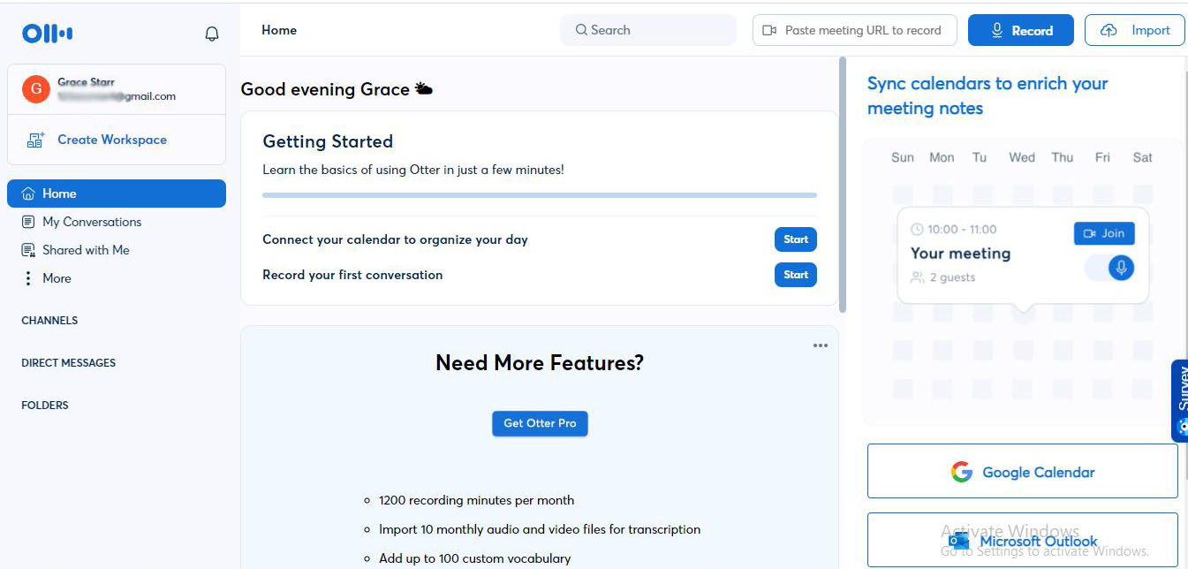Expand the CHANNELS section
Viewport: 1188px width, 569px height.
49,321
